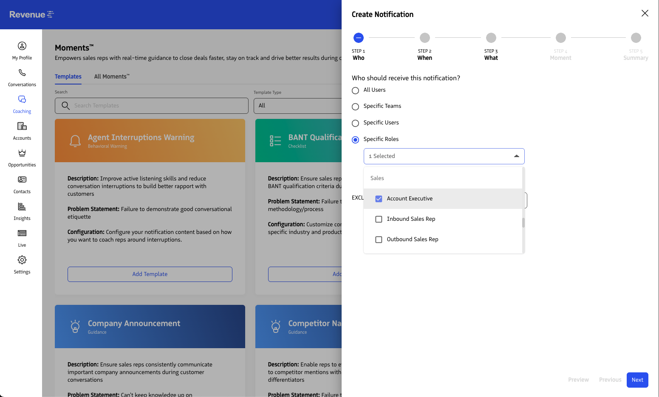Screen dimensions: 659x397
Task: Click the roles list scrollbar
Action: (523, 222)
